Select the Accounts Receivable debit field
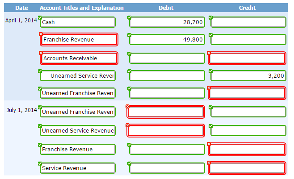The height and width of the screenshot is (179, 294). pos(167,58)
